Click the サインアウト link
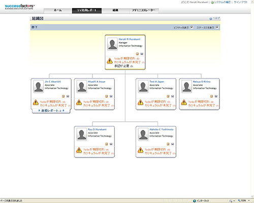Image resolution: width=254 pixels, height=203 pixels. (x=241, y=3)
